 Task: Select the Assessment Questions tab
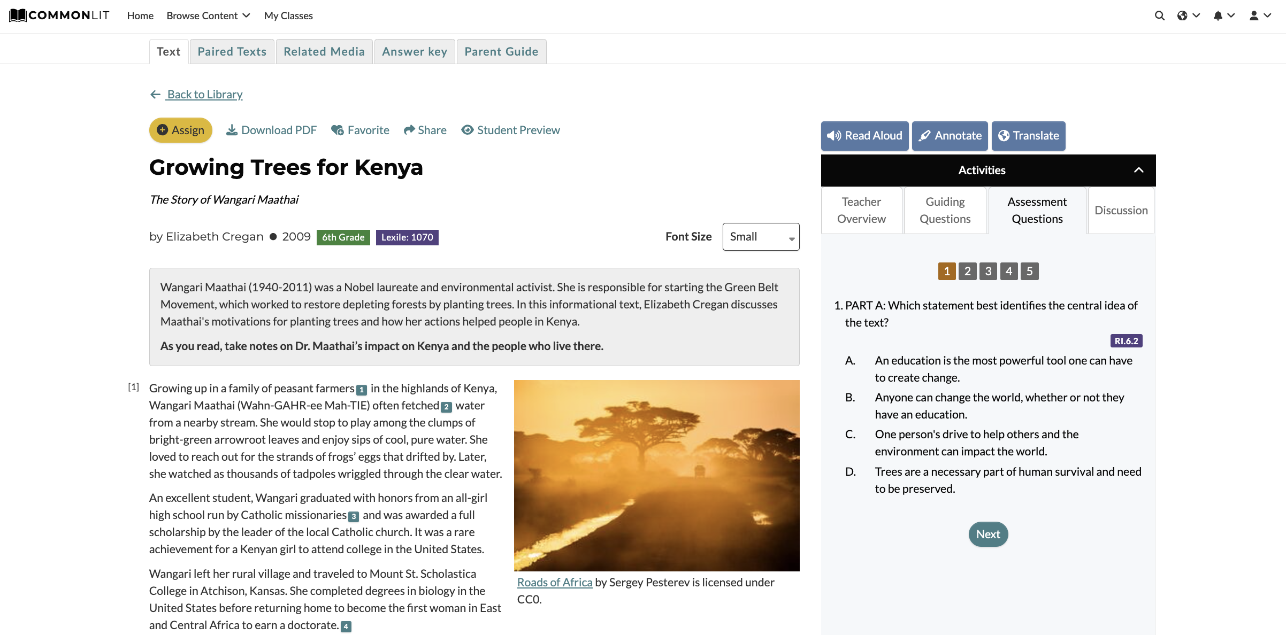pos(1037,210)
